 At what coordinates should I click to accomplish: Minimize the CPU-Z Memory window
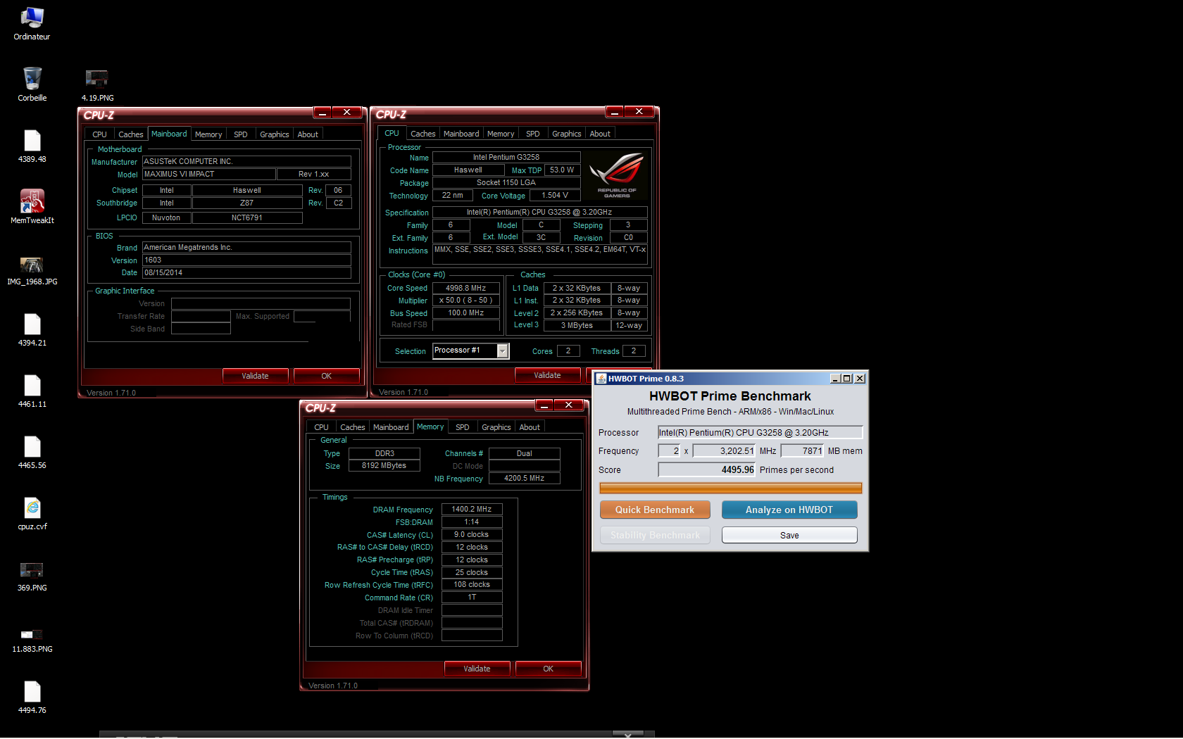coord(544,405)
